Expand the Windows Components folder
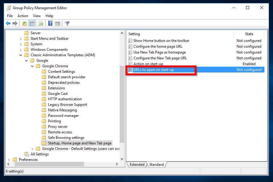Screen dimensions: 273x182 pyautogui.click(x=21, y=50)
